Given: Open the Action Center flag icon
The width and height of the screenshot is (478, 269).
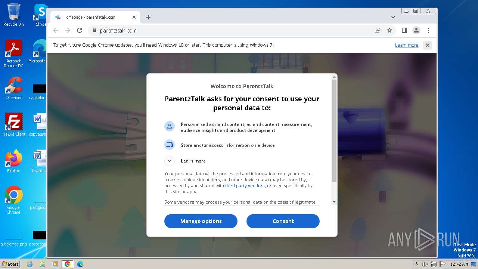Looking at the screenshot, I should (442, 264).
